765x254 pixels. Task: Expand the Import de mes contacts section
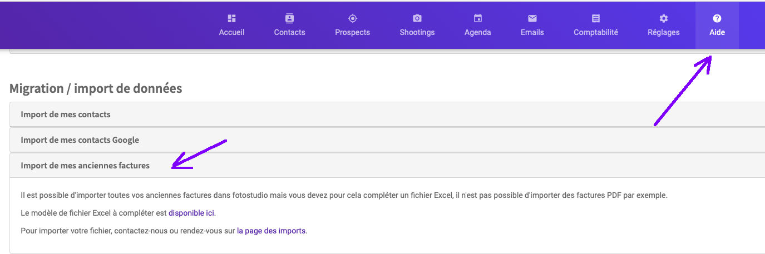(x=387, y=114)
